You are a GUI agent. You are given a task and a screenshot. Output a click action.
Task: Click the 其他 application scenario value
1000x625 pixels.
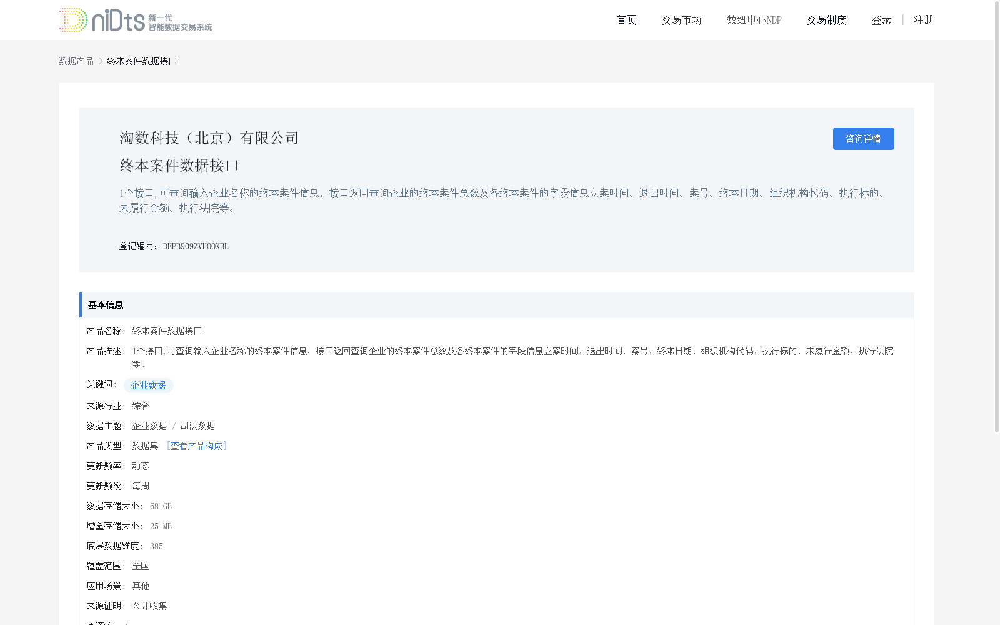coord(141,586)
